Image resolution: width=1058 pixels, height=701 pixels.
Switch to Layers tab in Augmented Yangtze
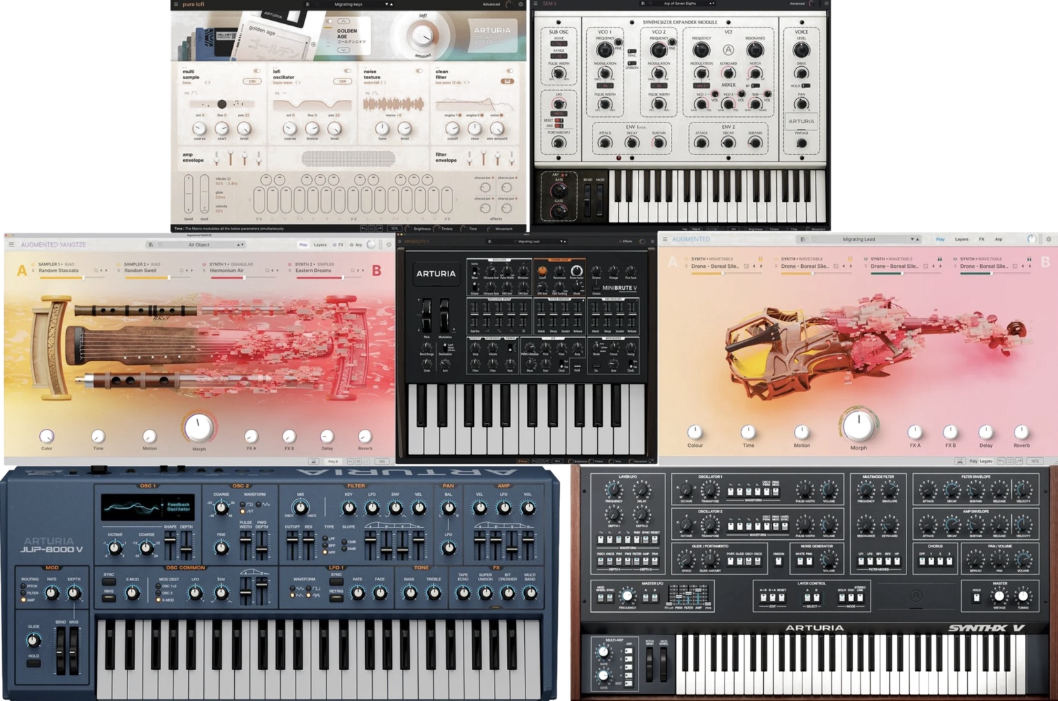[320, 244]
